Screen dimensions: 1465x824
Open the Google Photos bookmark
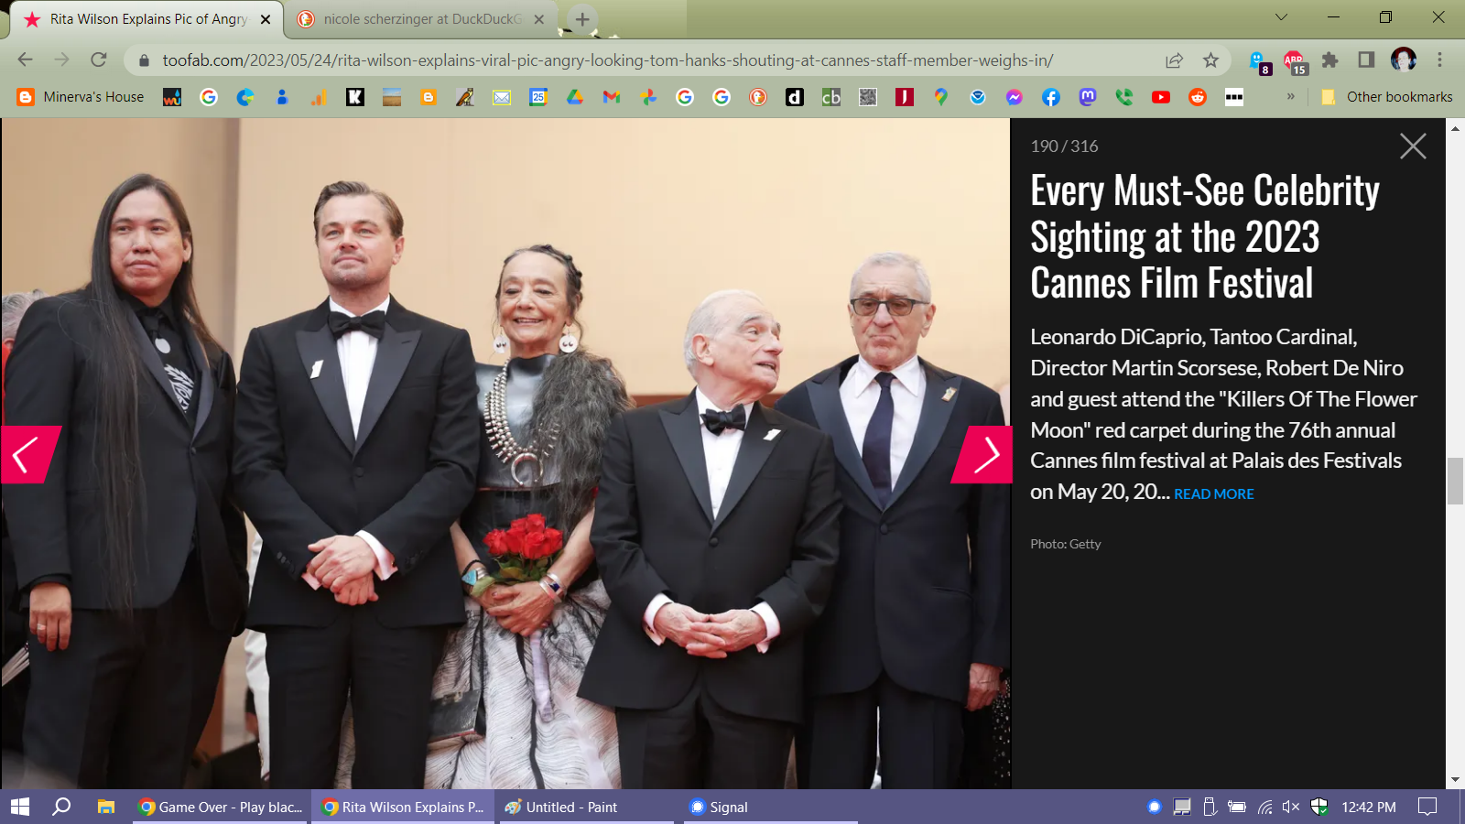click(648, 97)
